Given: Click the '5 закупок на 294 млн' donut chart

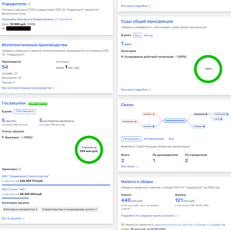Looking at the screenshot, I should [89, 149].
